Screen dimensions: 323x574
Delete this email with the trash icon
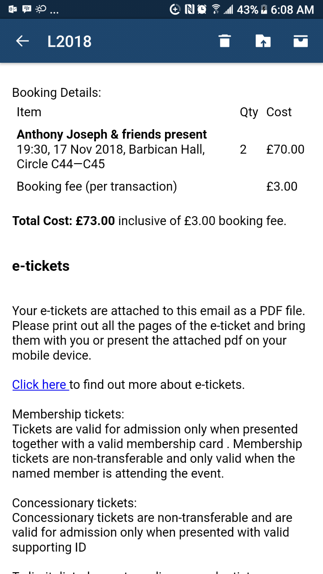(224, 41)
